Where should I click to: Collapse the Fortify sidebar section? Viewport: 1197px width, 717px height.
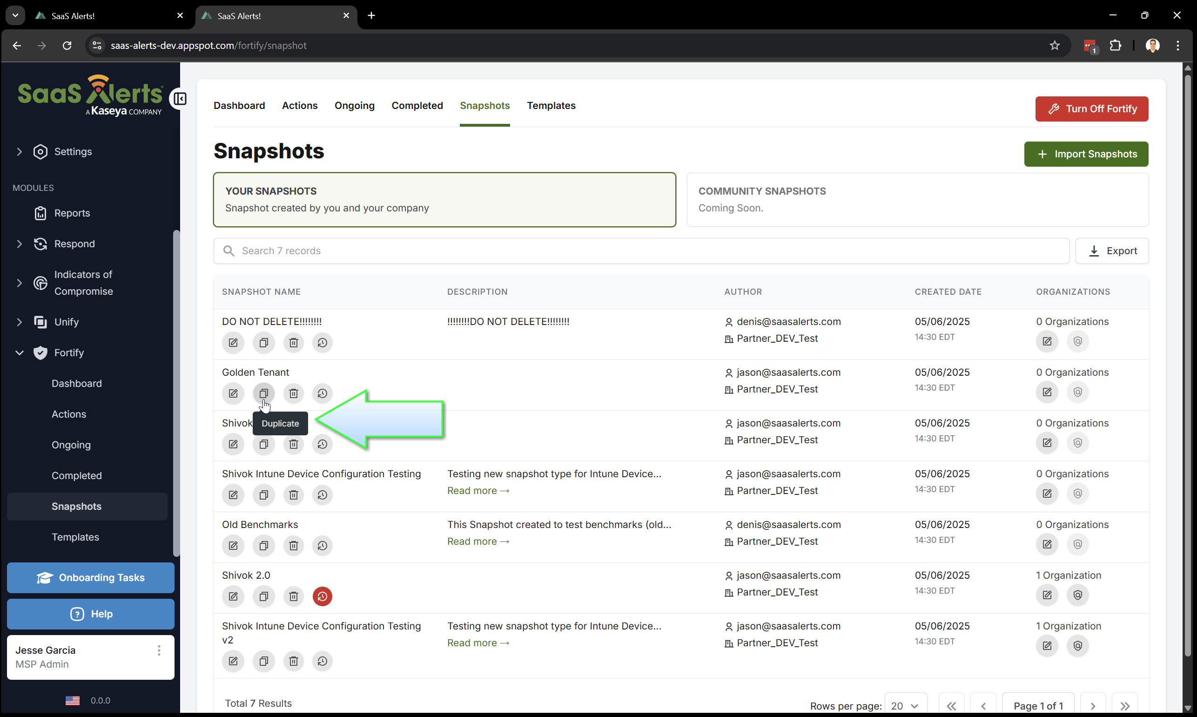point(20,353)
